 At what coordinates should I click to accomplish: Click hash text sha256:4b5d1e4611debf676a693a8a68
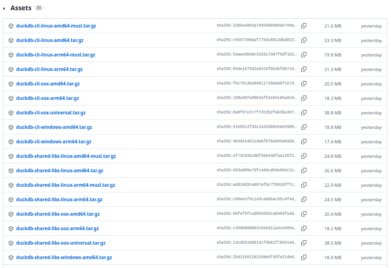(256, 141)
